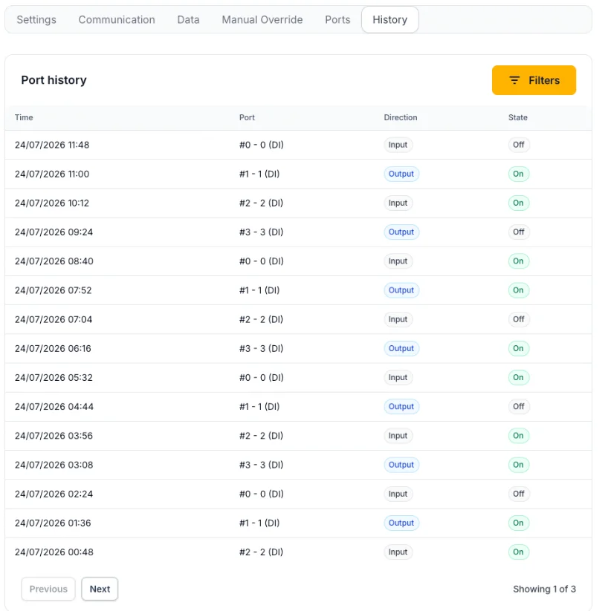The height and width of the screenshot is (611, 608).
Task: Go to the Ports tab
Action: [337, 20]
